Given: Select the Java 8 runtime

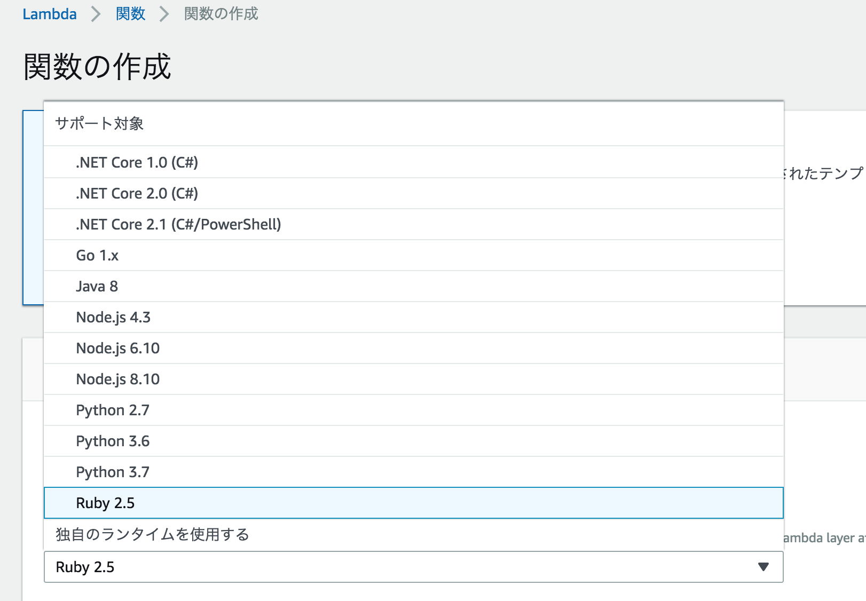Looking at the screenshot, I should point(96,286).
